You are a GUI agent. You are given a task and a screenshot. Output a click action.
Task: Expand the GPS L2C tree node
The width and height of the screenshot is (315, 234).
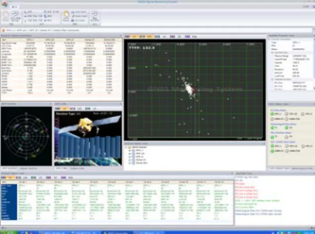point(130,154)
